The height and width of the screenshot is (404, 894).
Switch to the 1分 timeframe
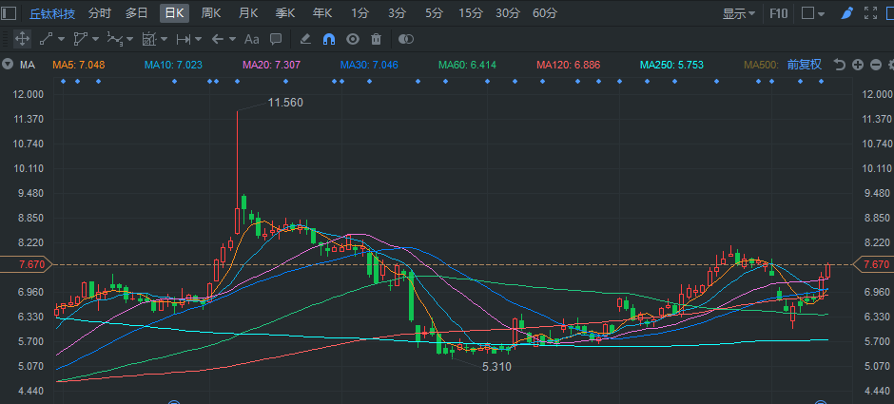(360, 13)
